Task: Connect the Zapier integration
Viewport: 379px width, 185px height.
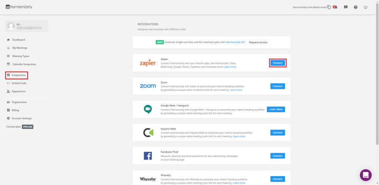Action: pos(277,63)
